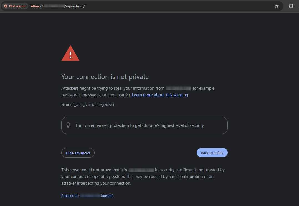This screenshot has width=299, height=206.
Task: Select the Your connection is not private heading
Action: coord(105,77)
